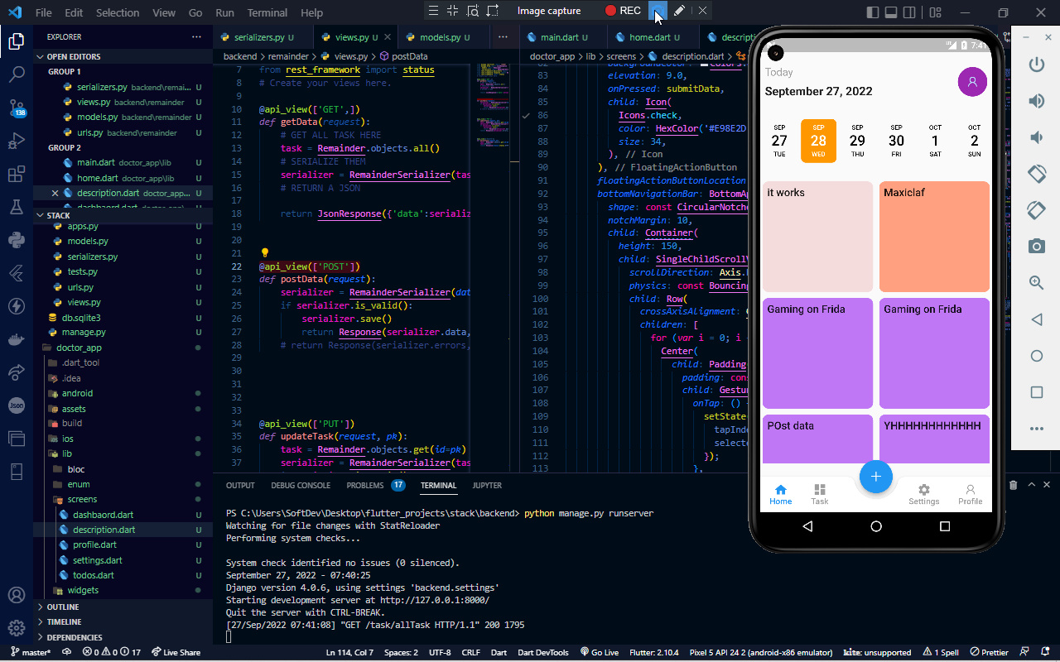Open the Accounts icon in the activity bar
Image resolution: width=1060 pixels, height=662 pixels.
pos(16,595)
